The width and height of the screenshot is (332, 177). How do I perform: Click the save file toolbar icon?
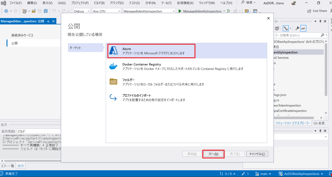40,11
